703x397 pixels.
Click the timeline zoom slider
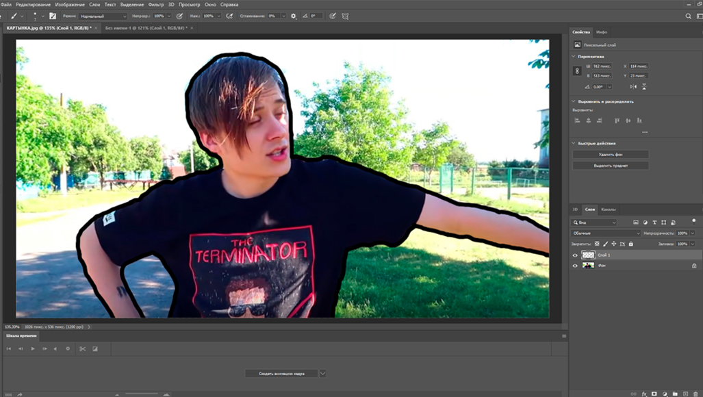[x=140, y=394]
